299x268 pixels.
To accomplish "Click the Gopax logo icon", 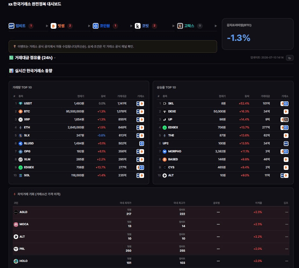I will coord(180,26).
